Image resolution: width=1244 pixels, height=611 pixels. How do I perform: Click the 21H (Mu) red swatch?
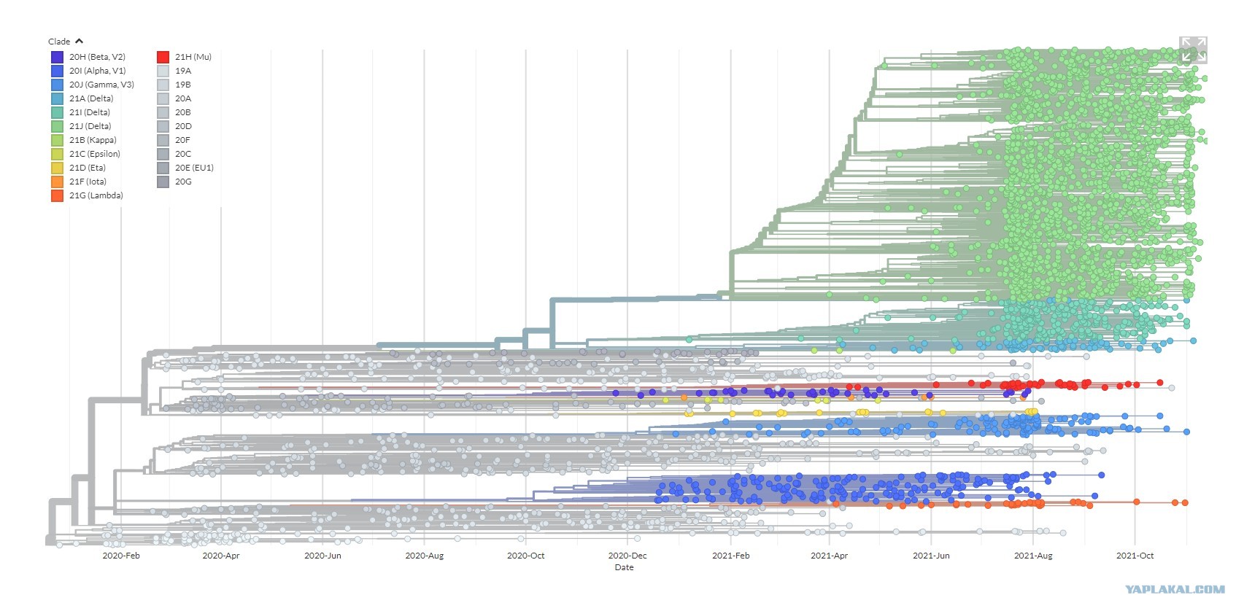click(x=163, y=57)
